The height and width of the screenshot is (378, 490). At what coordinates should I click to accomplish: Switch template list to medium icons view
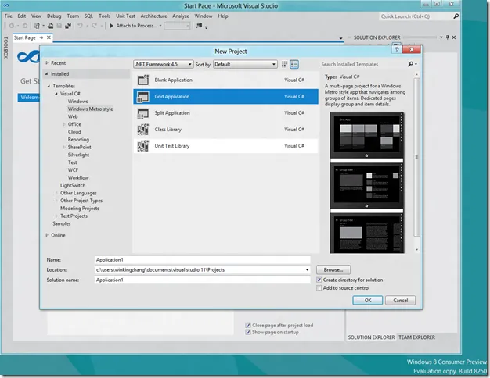294,64
